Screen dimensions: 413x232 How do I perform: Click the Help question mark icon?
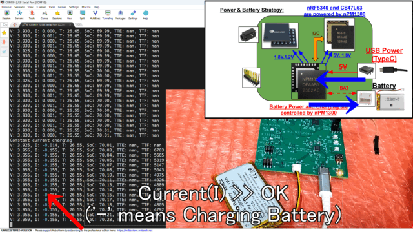pos(146,15)
